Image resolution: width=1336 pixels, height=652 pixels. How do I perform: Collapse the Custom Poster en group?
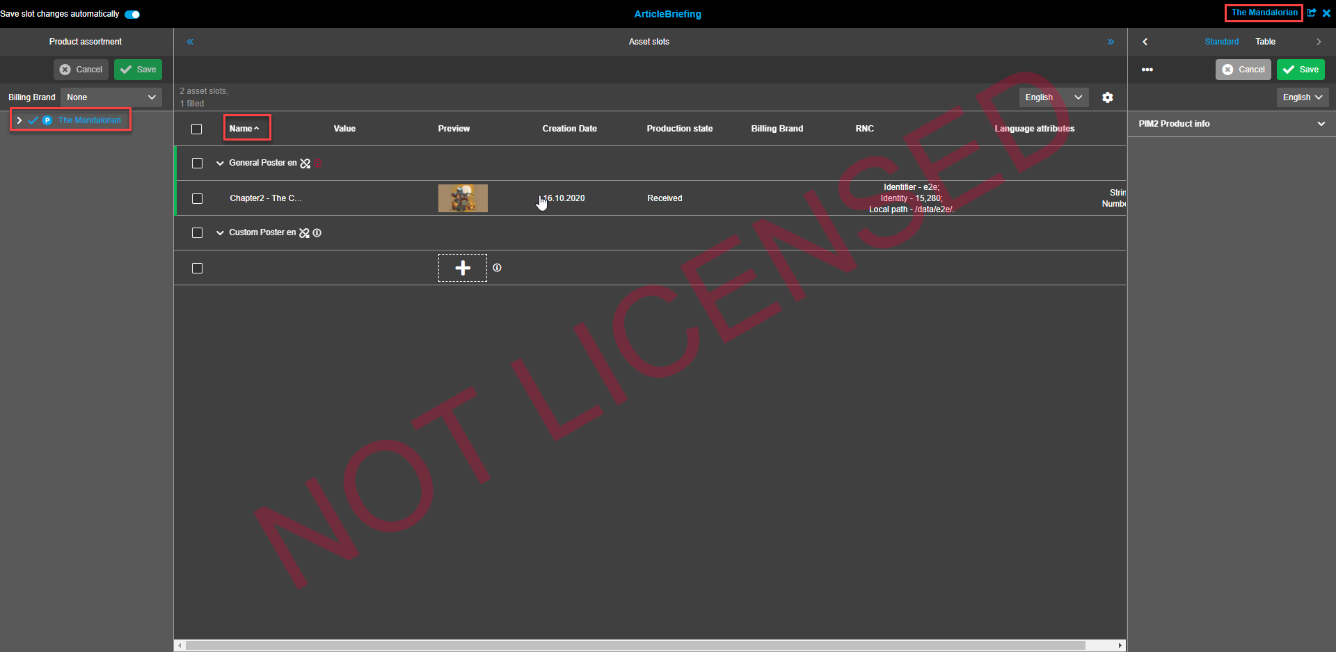pos(220,233)
